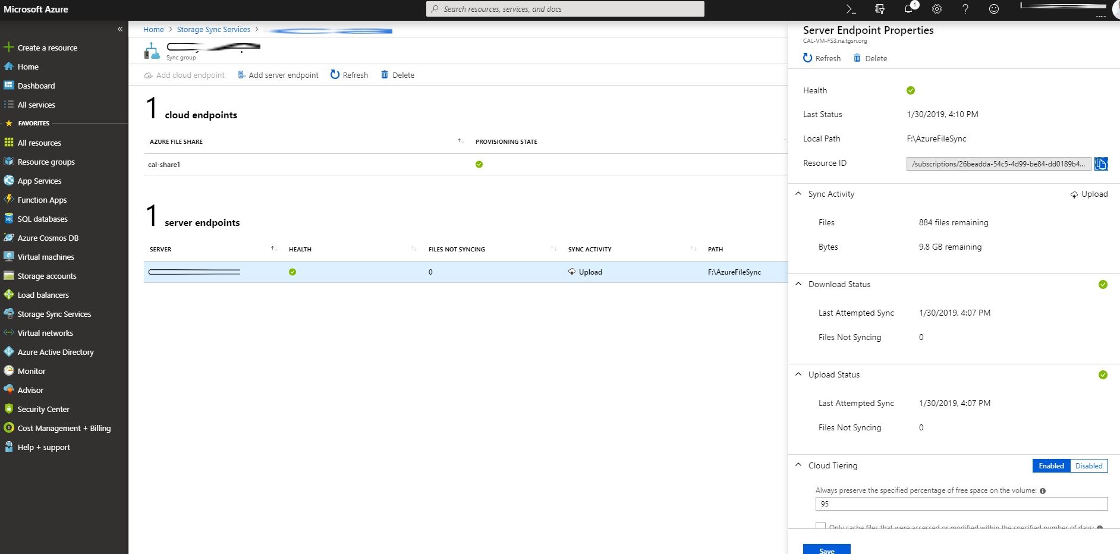Screen dimensions: 1120x554
Task: Collapse the Download Status section
Action: pos(798,284)
